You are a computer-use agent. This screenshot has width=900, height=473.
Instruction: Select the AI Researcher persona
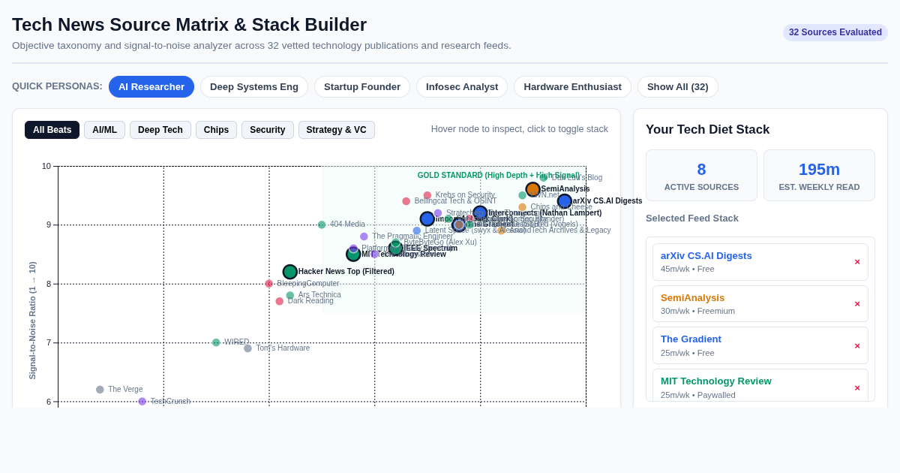151,86
